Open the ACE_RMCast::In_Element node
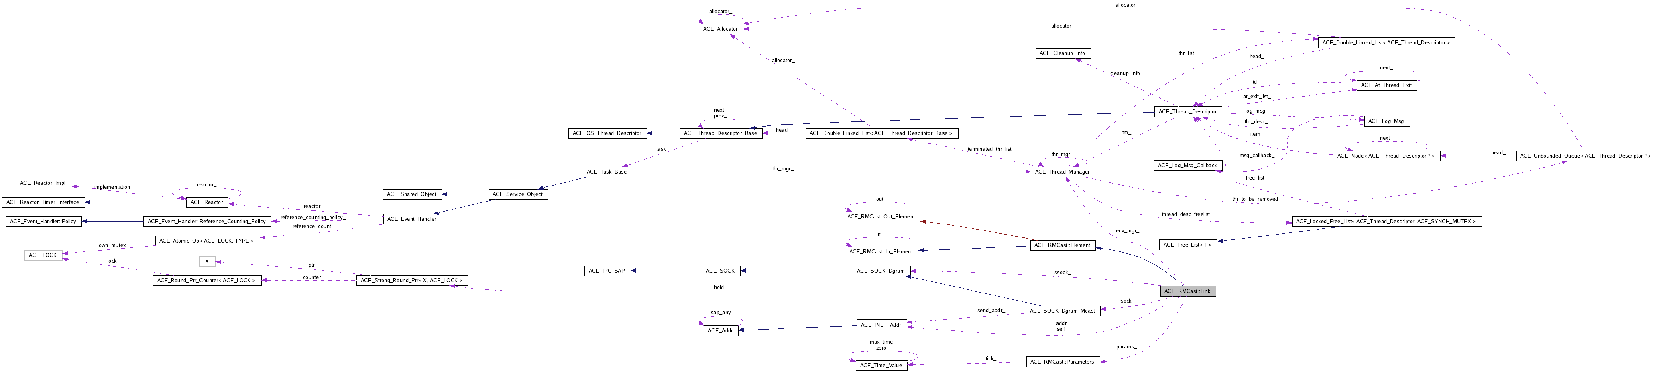 point(881,252)
